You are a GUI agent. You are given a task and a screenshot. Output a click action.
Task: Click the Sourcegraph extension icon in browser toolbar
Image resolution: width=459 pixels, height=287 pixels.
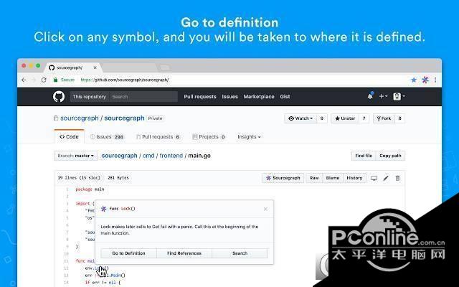[x=425, y=80]
